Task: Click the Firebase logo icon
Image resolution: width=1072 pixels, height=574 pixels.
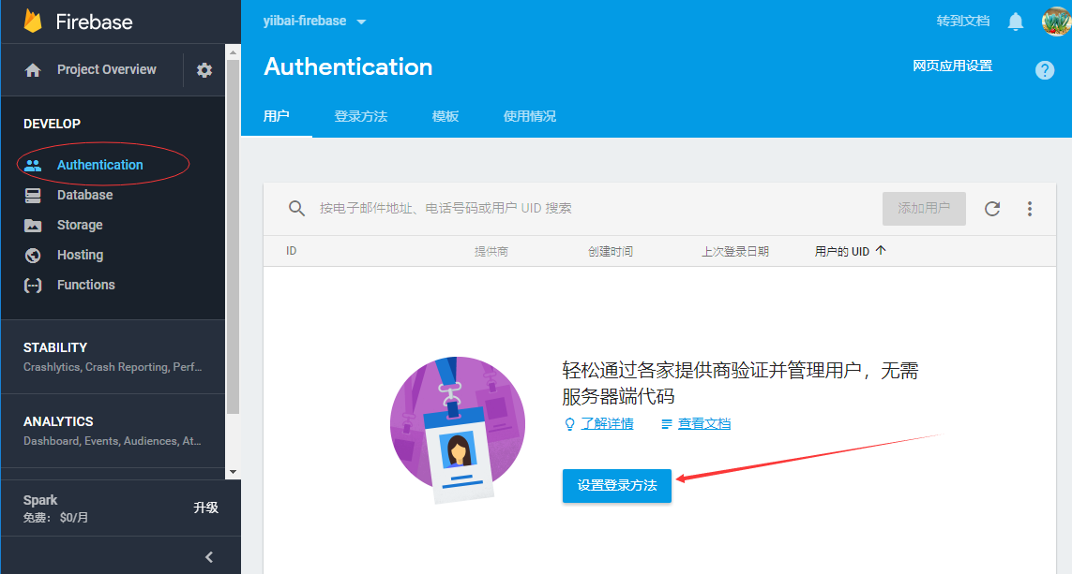Action: click(x=34, y=22)
